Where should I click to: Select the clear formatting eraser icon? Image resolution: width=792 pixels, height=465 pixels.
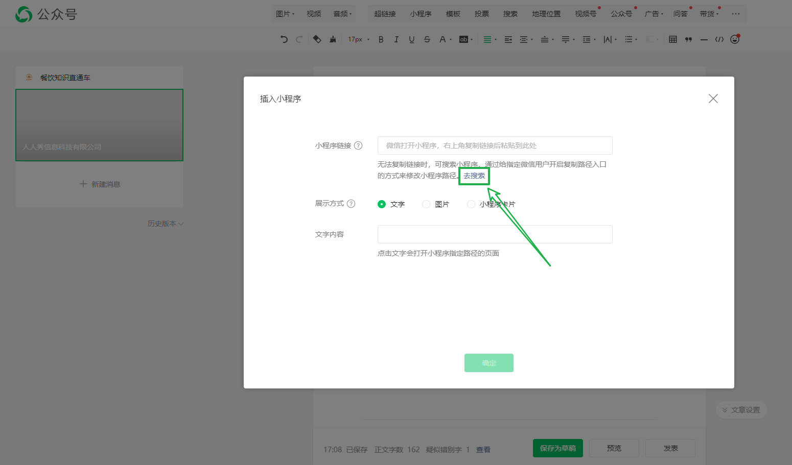tap(317, 39)
